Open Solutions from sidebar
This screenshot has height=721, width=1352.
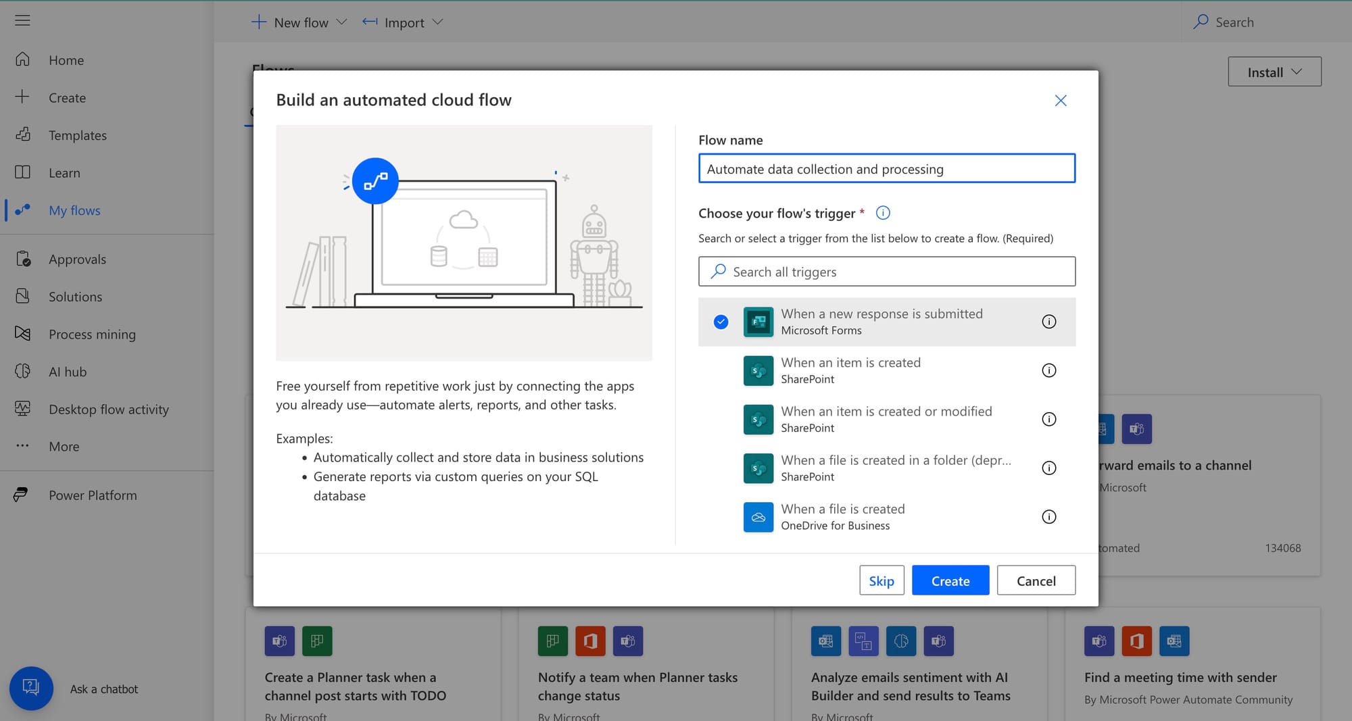point(75,296)
